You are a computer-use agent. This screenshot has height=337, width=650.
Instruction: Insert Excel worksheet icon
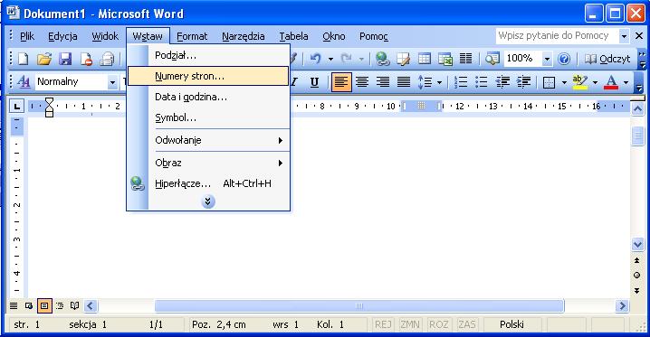(445, 59)
